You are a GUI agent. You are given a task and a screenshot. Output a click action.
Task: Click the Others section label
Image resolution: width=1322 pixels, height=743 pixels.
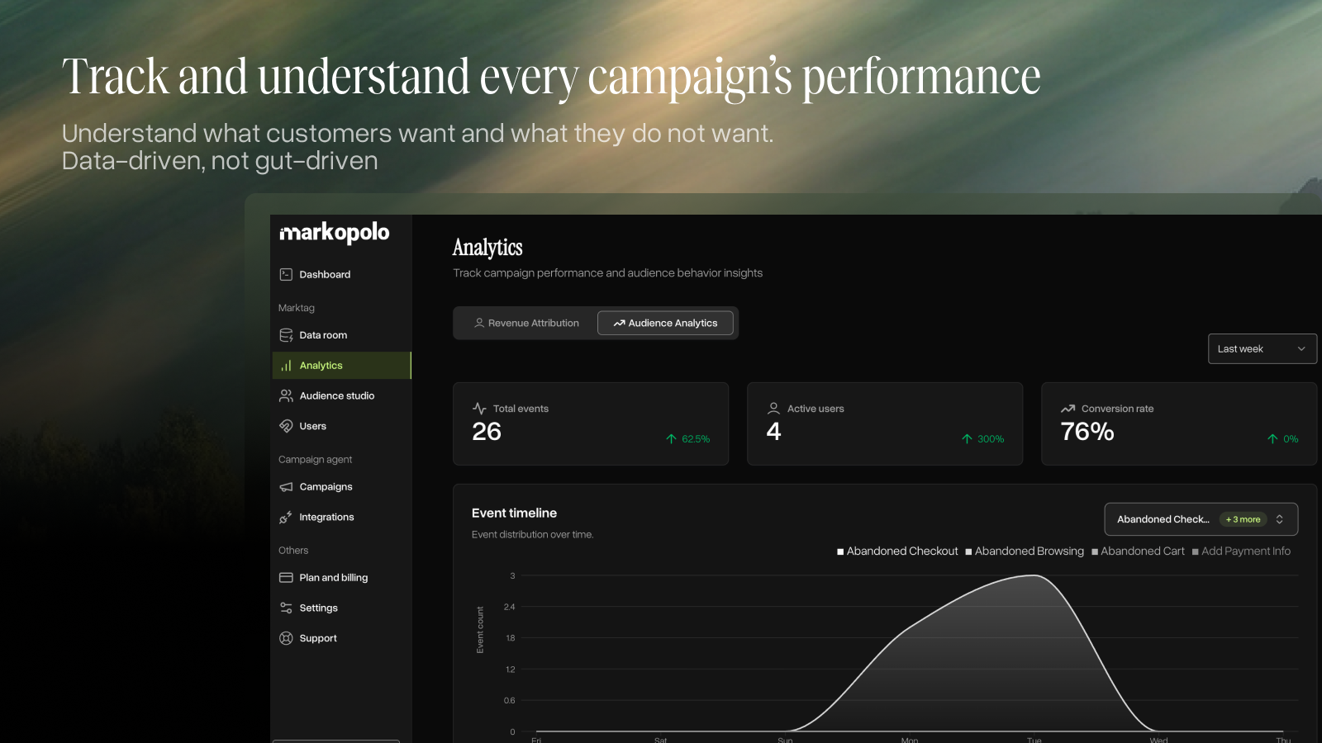[293, 551]
